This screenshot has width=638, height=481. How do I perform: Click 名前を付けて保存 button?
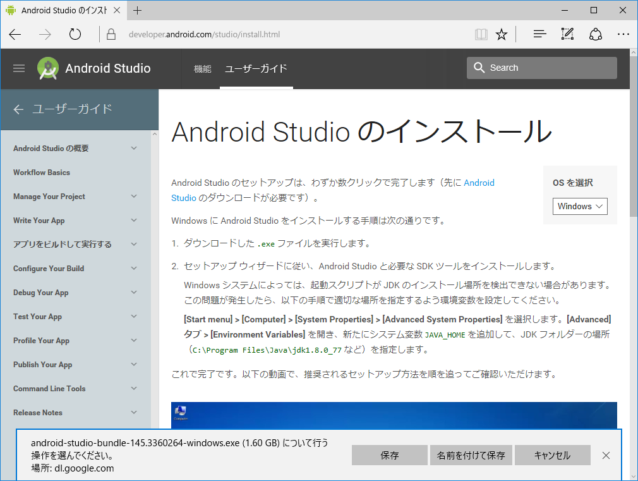[471, 455]
